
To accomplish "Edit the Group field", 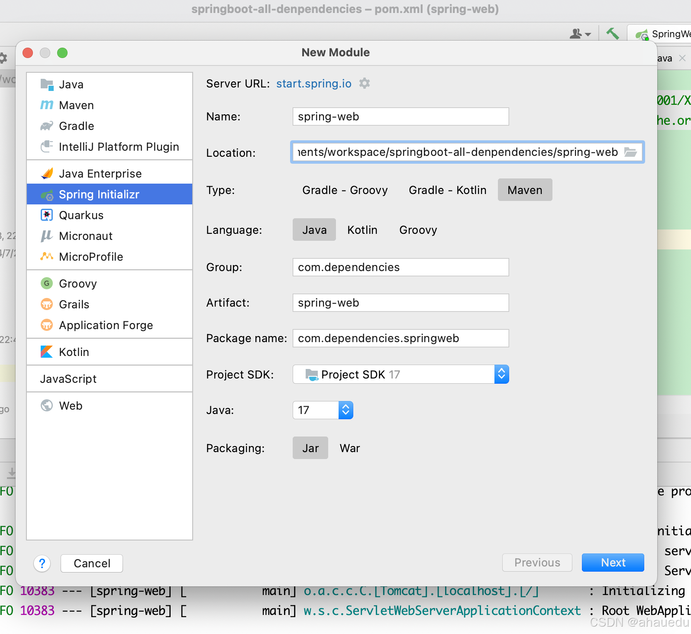I will pyautogui.click(x=401, y=267).
